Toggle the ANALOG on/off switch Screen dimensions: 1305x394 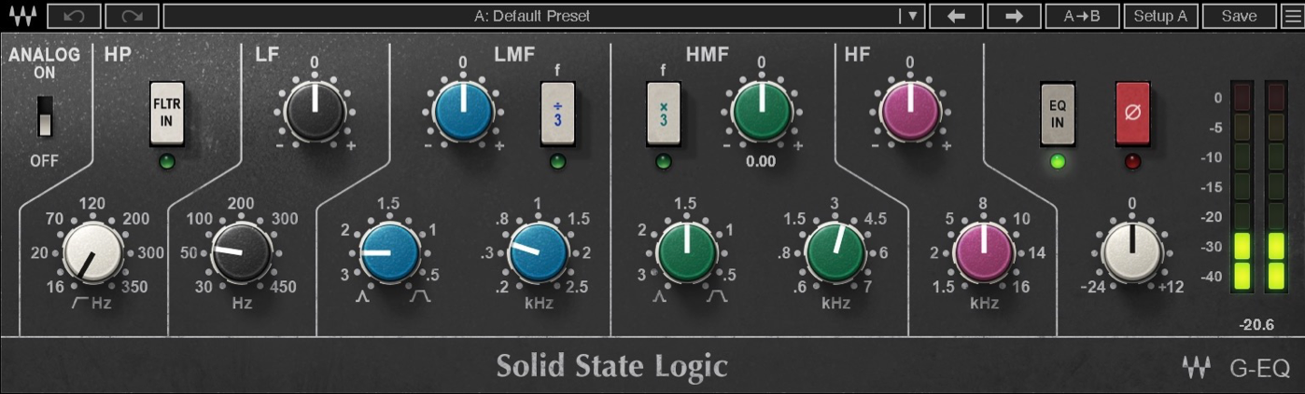pos(45,118)
